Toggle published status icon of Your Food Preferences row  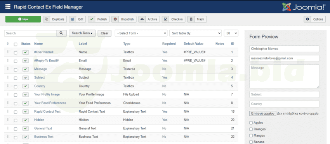click(x=26, y=103)
